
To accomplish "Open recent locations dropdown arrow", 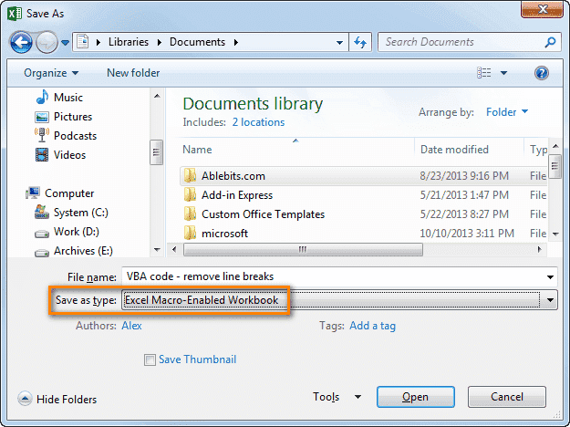I will click(x=65, y=43).
